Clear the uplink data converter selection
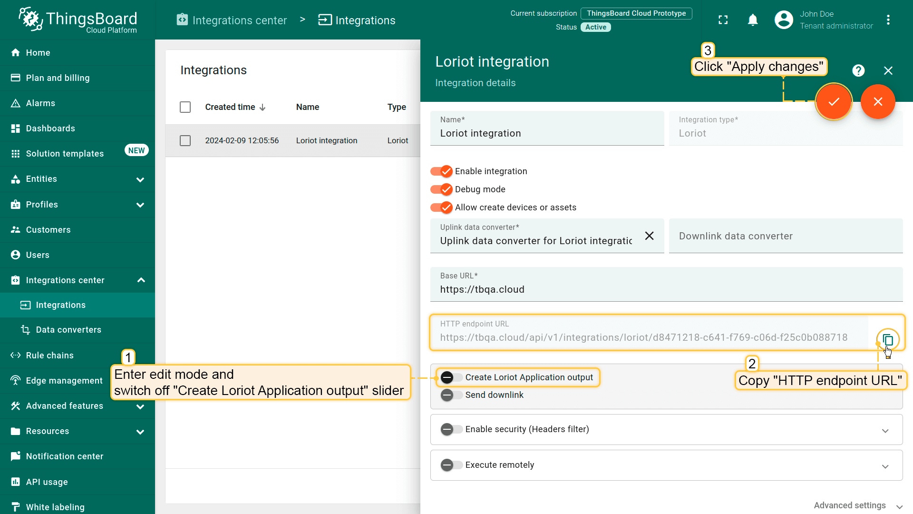 649,236
